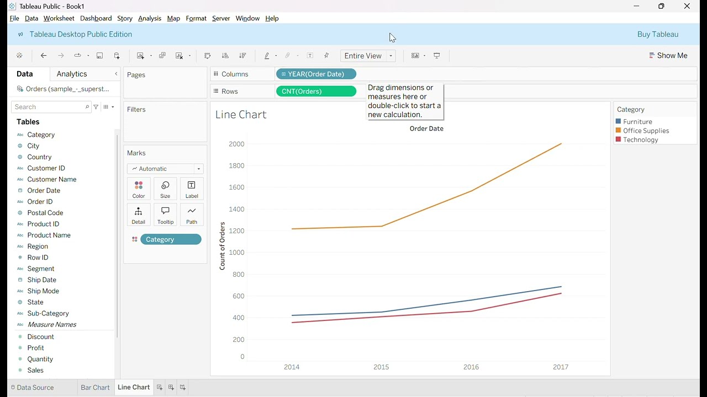Swap rows and columns icon
Screen dimensions: 707x397
pos(208,56)
